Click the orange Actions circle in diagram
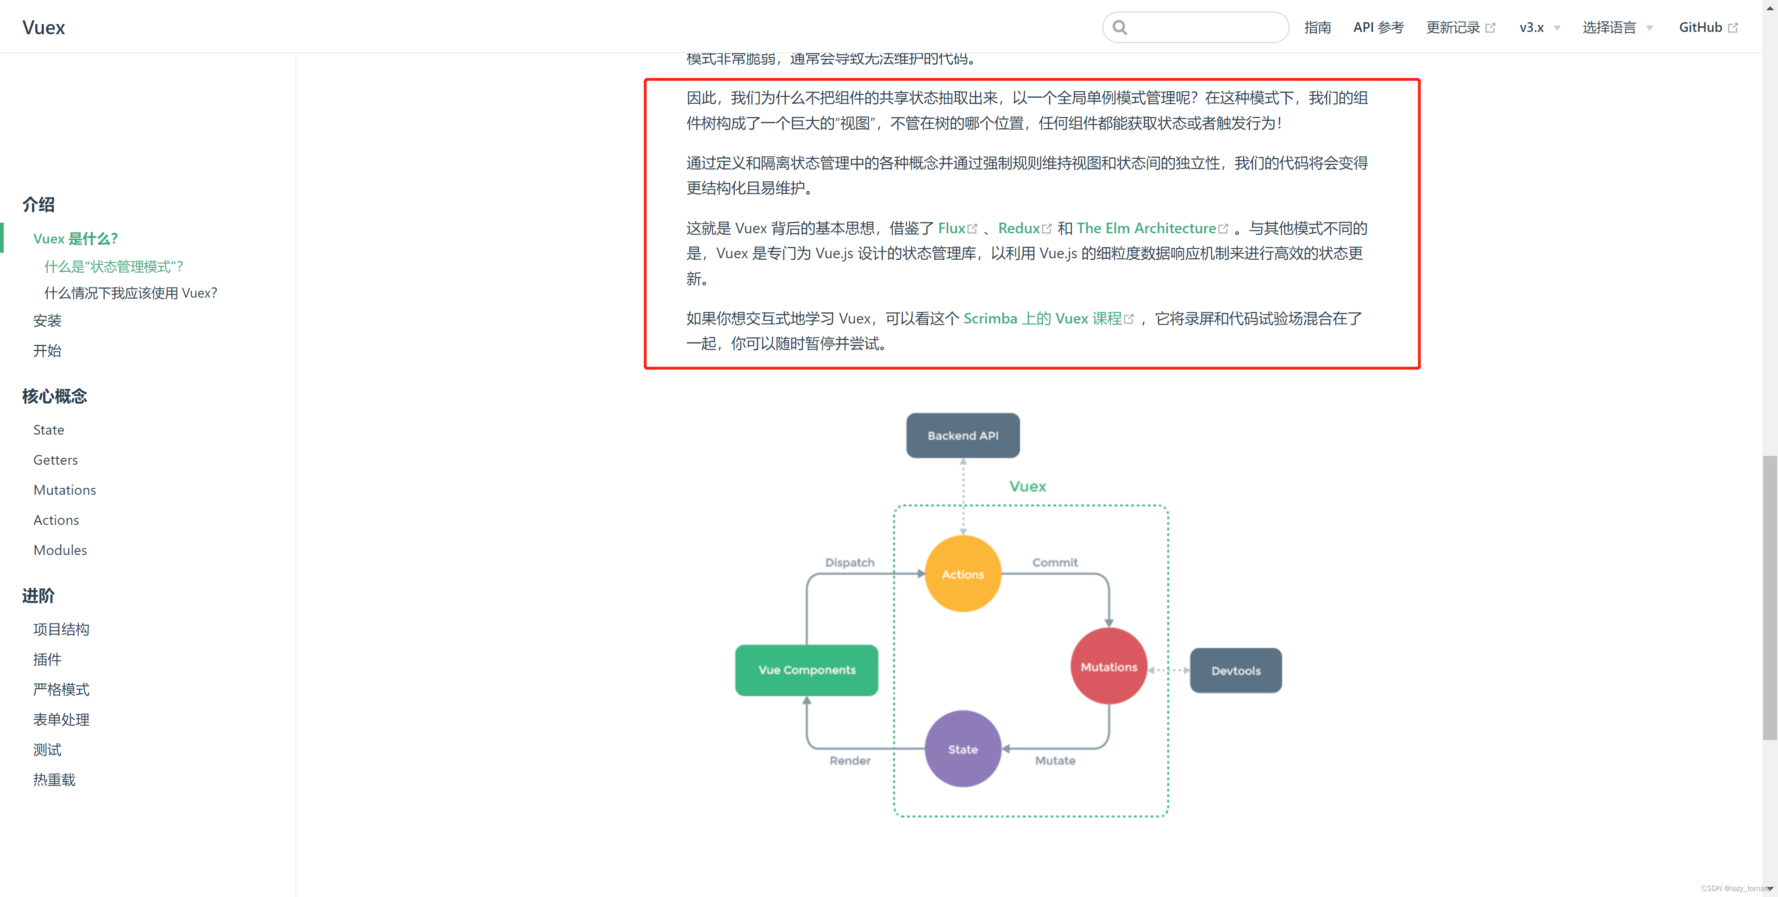1778x897 pixels. (x=963, y=574)
